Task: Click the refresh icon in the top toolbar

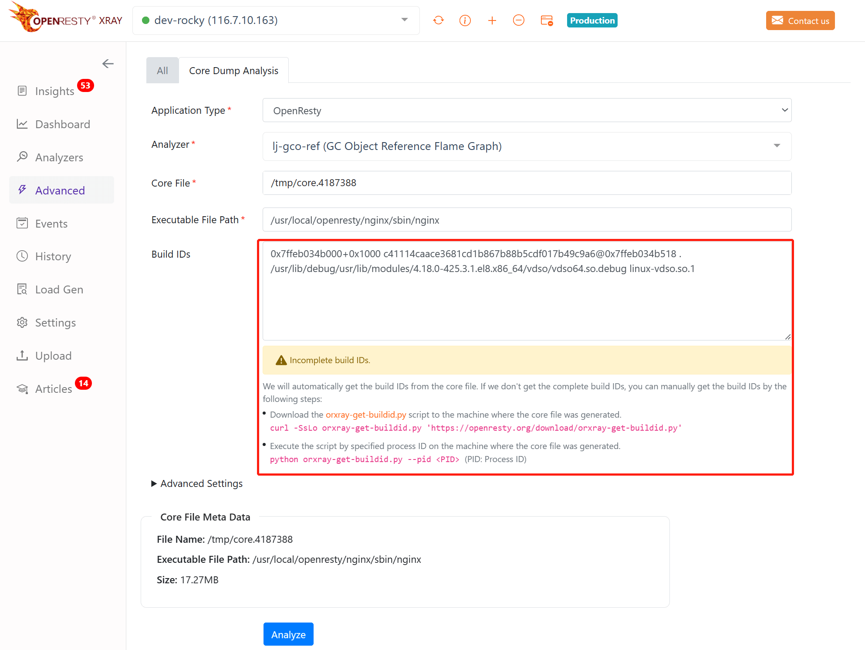Action: click(x=438, y=20)
